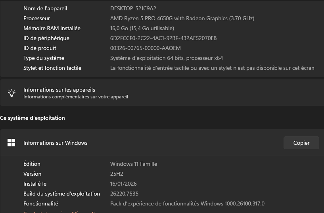This screenshot has width=324, height=213.
Task: Click the Windows logo icon
Action: pyautogui.click(x=12, y=143)
